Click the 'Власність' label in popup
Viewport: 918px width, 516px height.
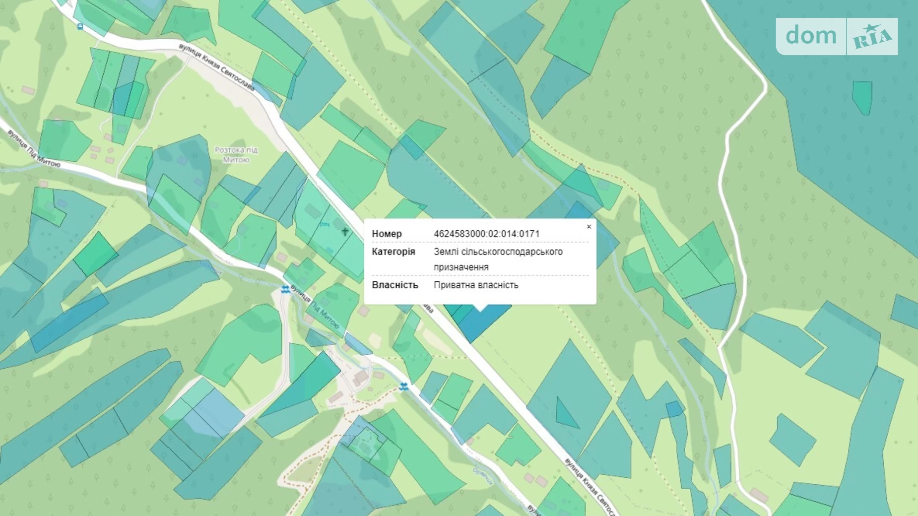click(395, 285)
